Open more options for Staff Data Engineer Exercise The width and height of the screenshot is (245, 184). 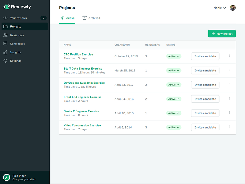click(229, 70)
